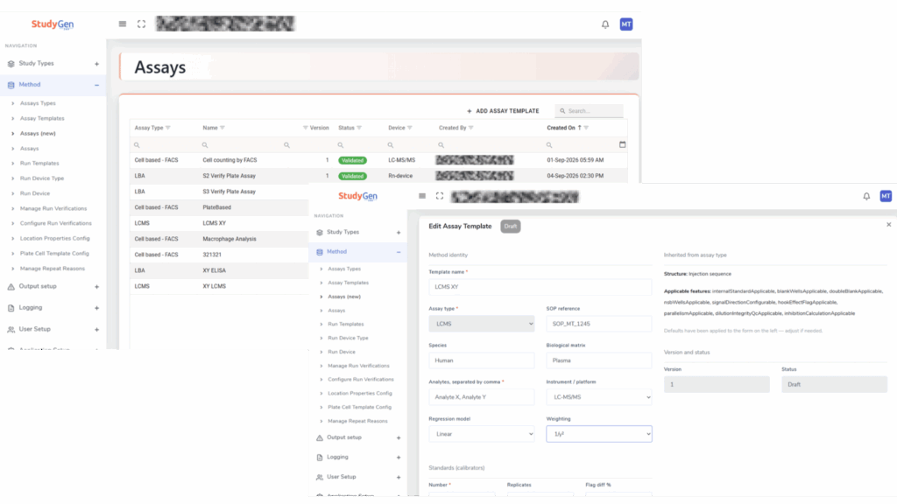Open the Assay type LCMS dropdown

tap(482, 324)
